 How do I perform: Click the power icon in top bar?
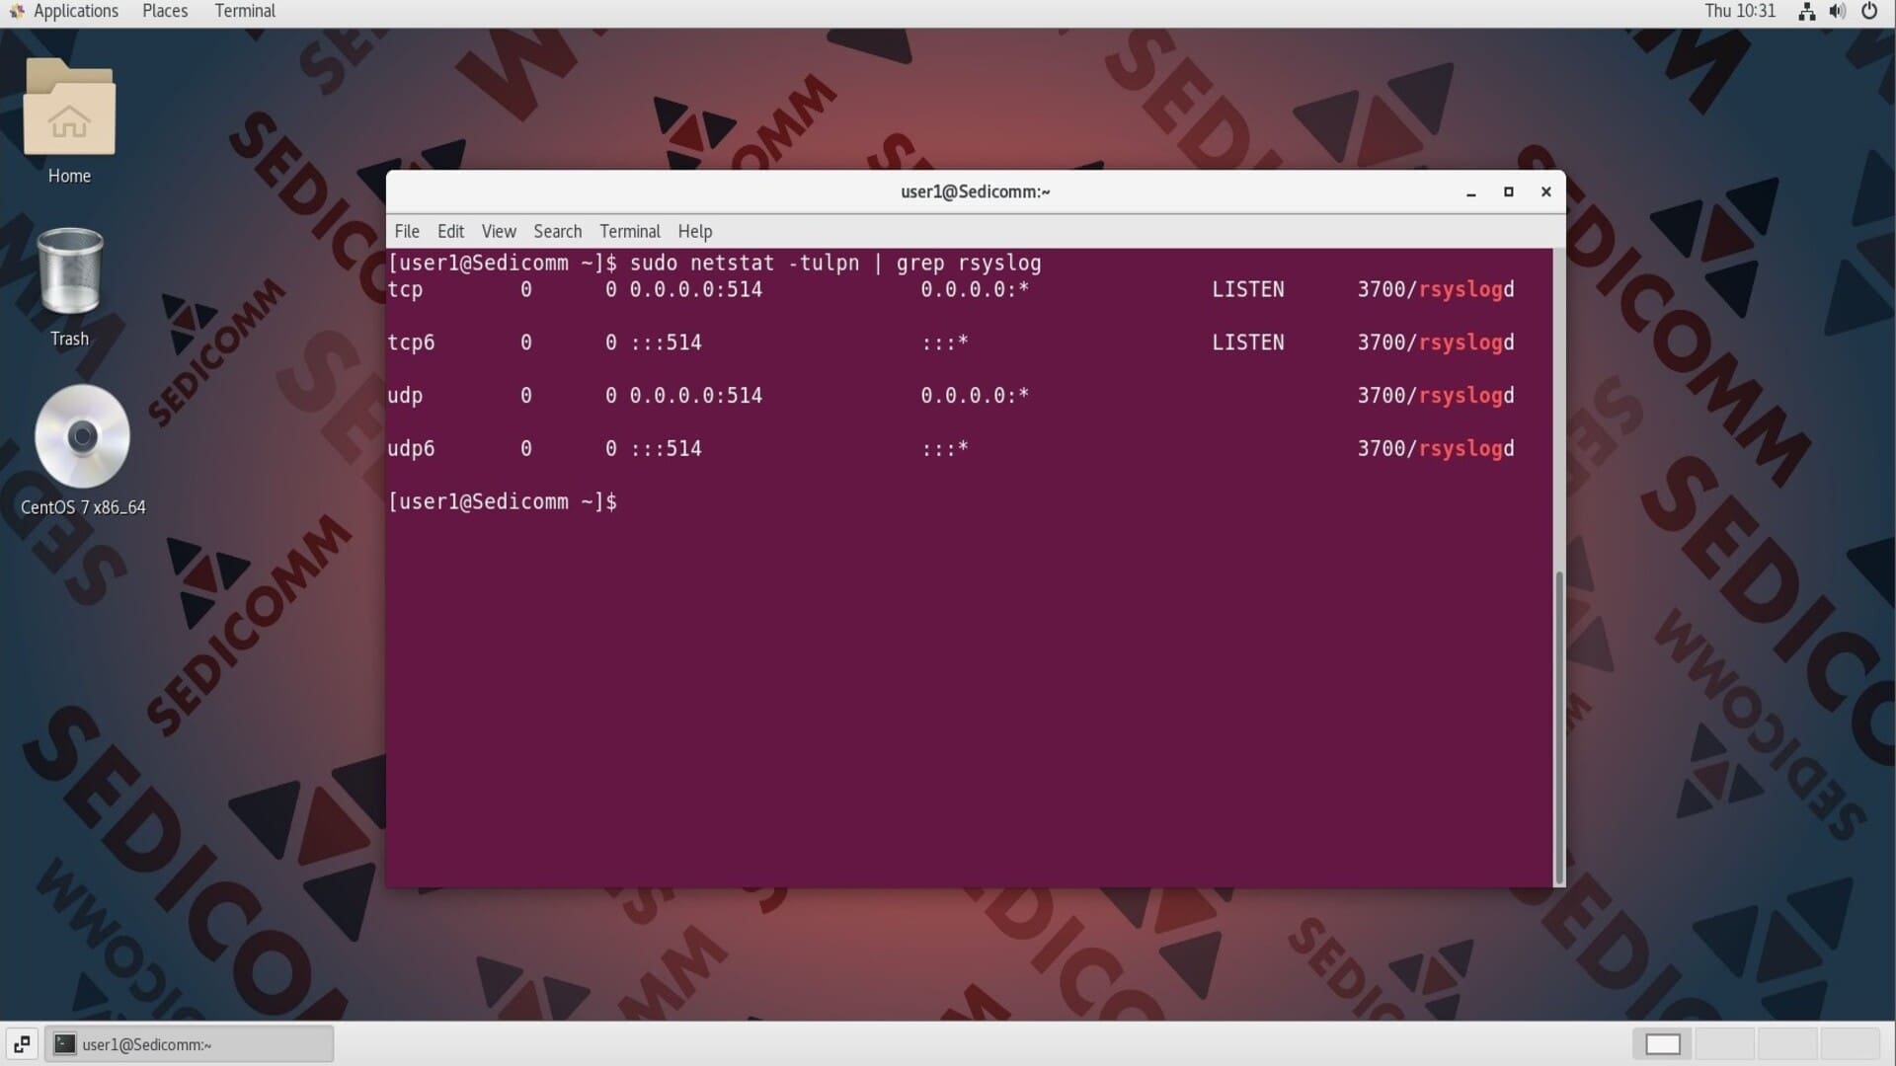(x=1869, y=12)
